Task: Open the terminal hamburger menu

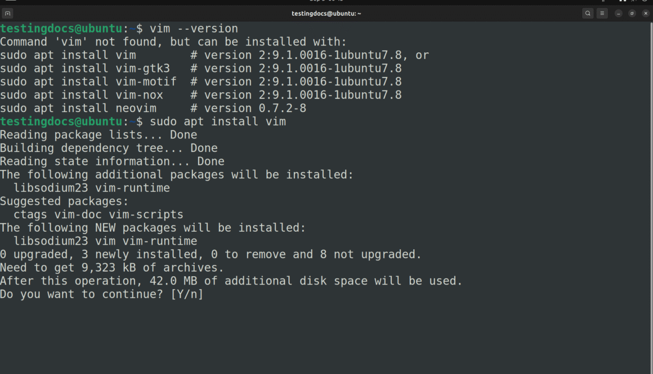Action: tap(602, 13)
